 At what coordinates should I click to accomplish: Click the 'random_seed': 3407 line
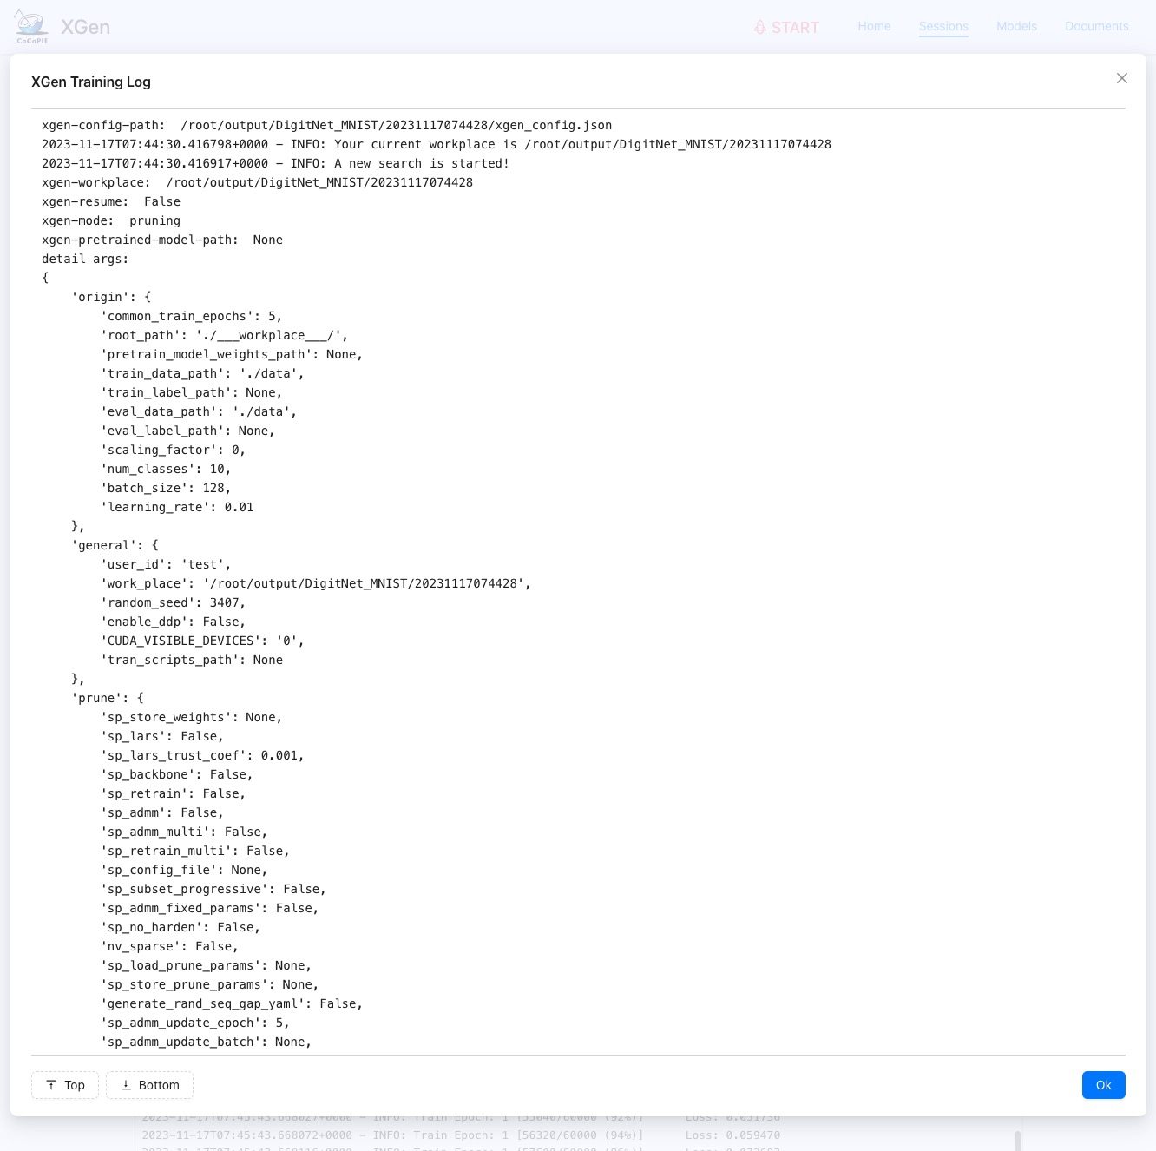tap(173, 602)
